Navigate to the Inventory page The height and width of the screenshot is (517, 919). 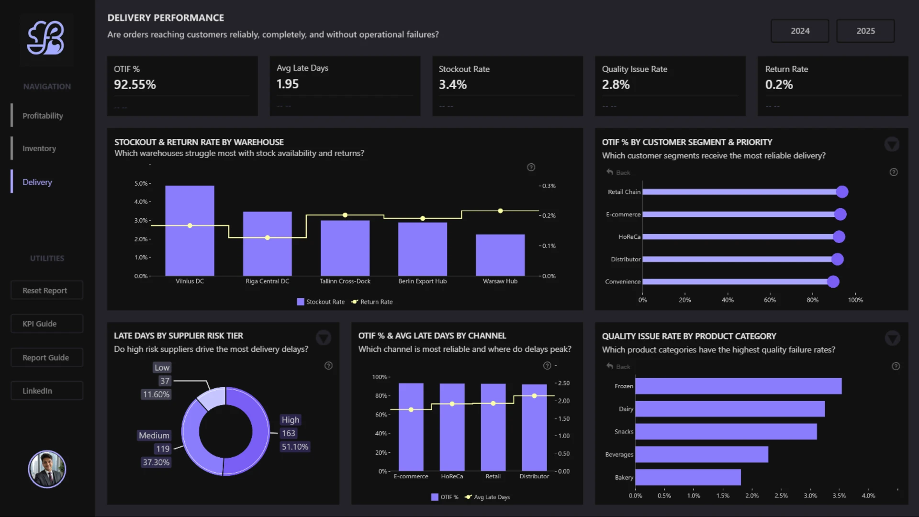click(39, 148)
